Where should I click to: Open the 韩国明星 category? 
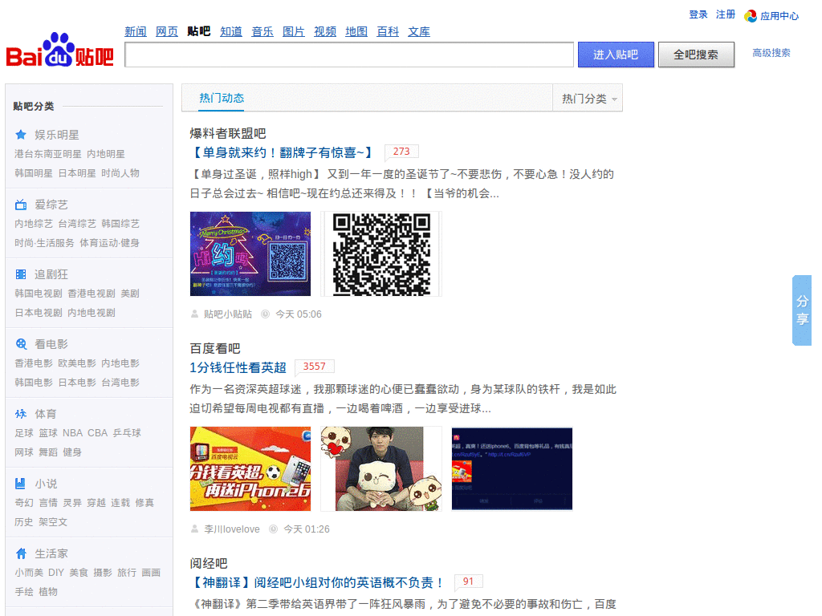click(34, 173)
